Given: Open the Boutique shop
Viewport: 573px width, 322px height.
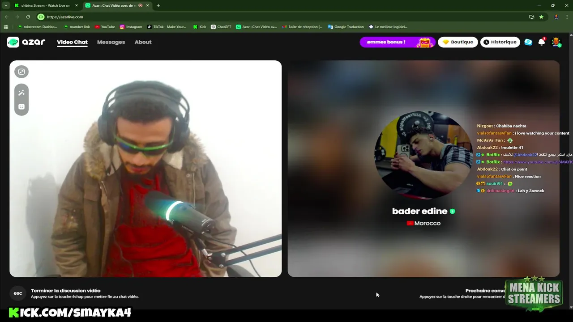Looking at the screenshot, I should click(x=458, y=42).
